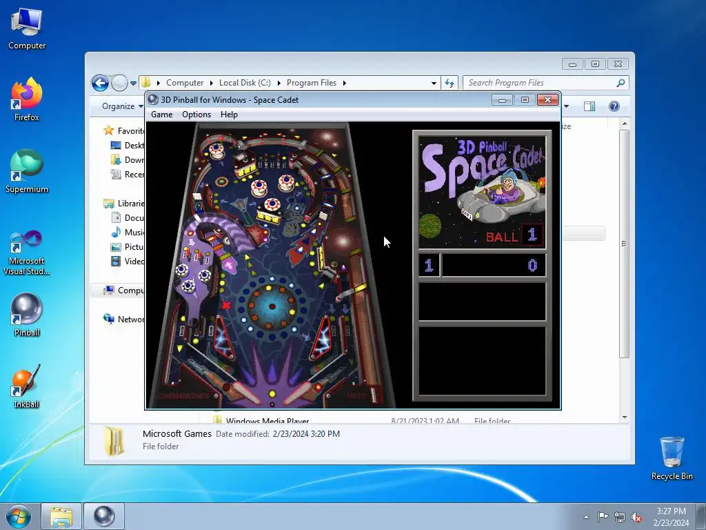Launch Firefox from the desktop
This screenshot has width=706, height=530.
tap(27, 99)
